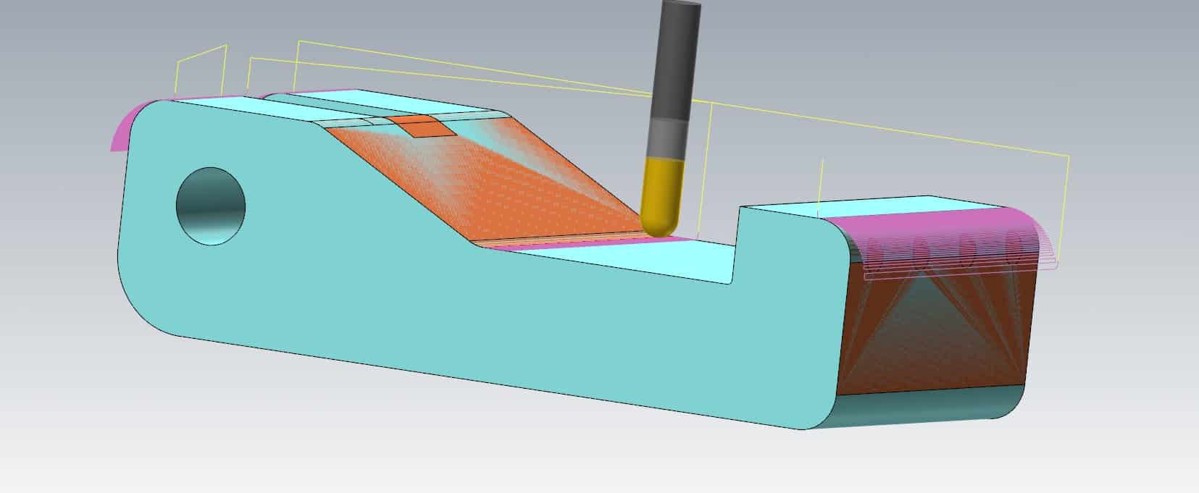1199x493 pixels.
Task: Select the vertical step wall of the pocket
Action: pos(735,245)
